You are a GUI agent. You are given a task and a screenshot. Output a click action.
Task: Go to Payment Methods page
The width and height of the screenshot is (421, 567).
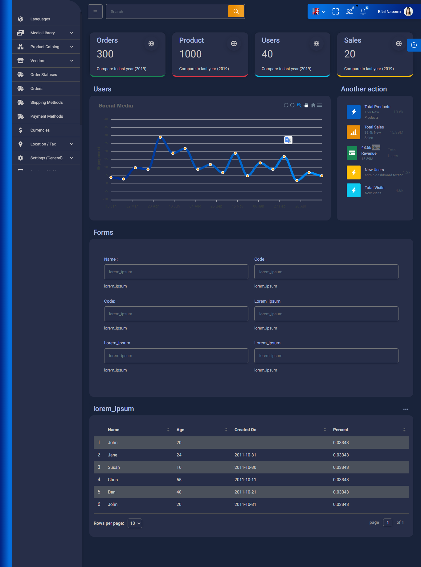(x=46, y=116)
